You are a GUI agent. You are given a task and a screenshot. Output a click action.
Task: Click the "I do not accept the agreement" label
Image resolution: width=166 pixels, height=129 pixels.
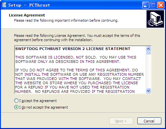tap(44, 107)
